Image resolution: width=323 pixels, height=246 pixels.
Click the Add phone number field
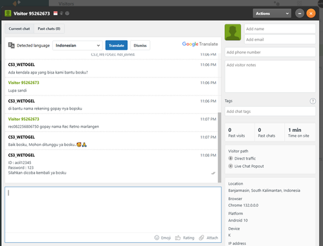coord(270,52)
